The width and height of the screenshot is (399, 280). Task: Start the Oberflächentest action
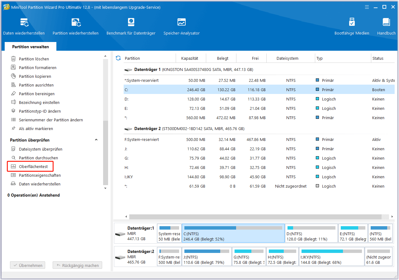pyautogui.click(x=31, y=166)
